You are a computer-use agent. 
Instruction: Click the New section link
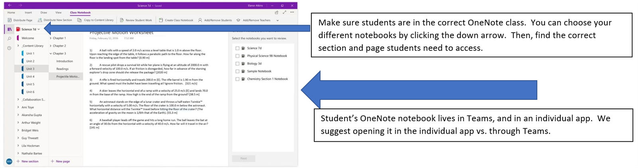click(x=28, y=161)
